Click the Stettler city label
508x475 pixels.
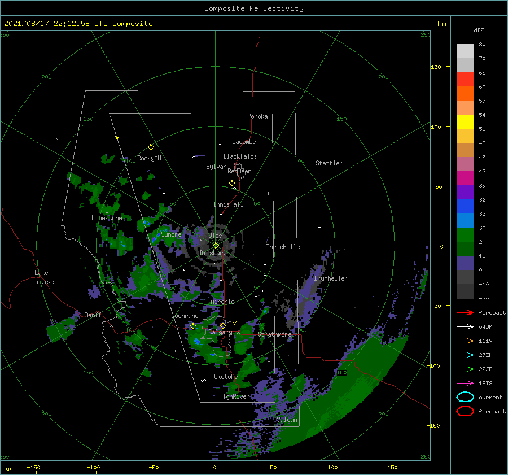[x=329, y=163]
